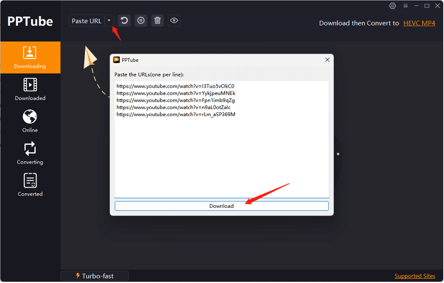This screenshot has height=283, width=444.
Task: Enable Turbo-fast download mode
Action: (94, 275)
